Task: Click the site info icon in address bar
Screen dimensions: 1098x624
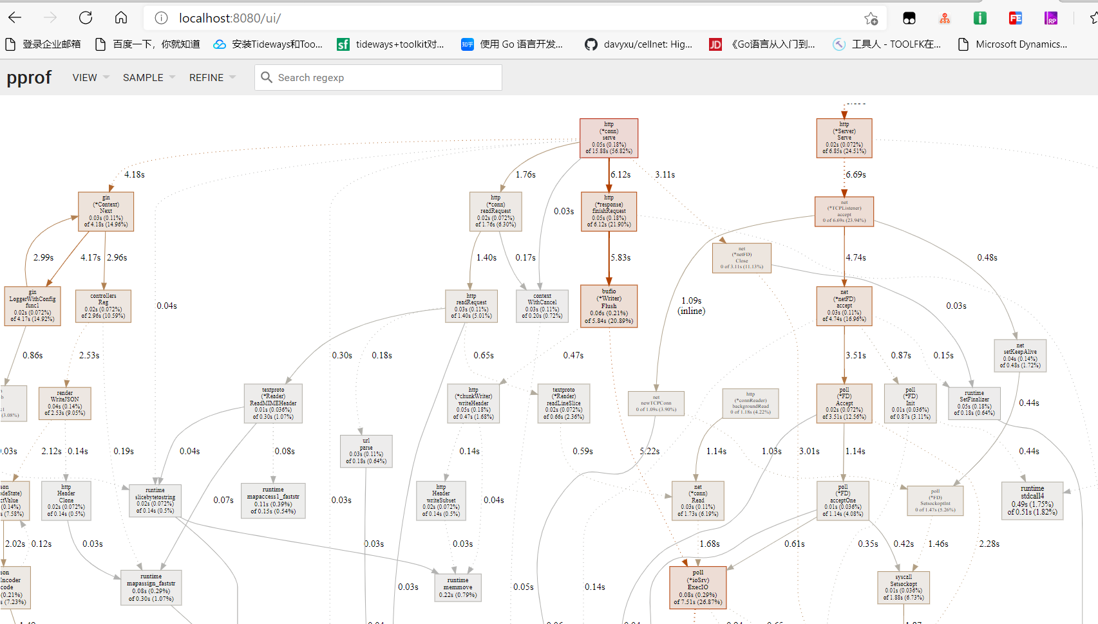Action: coord(160,18)
